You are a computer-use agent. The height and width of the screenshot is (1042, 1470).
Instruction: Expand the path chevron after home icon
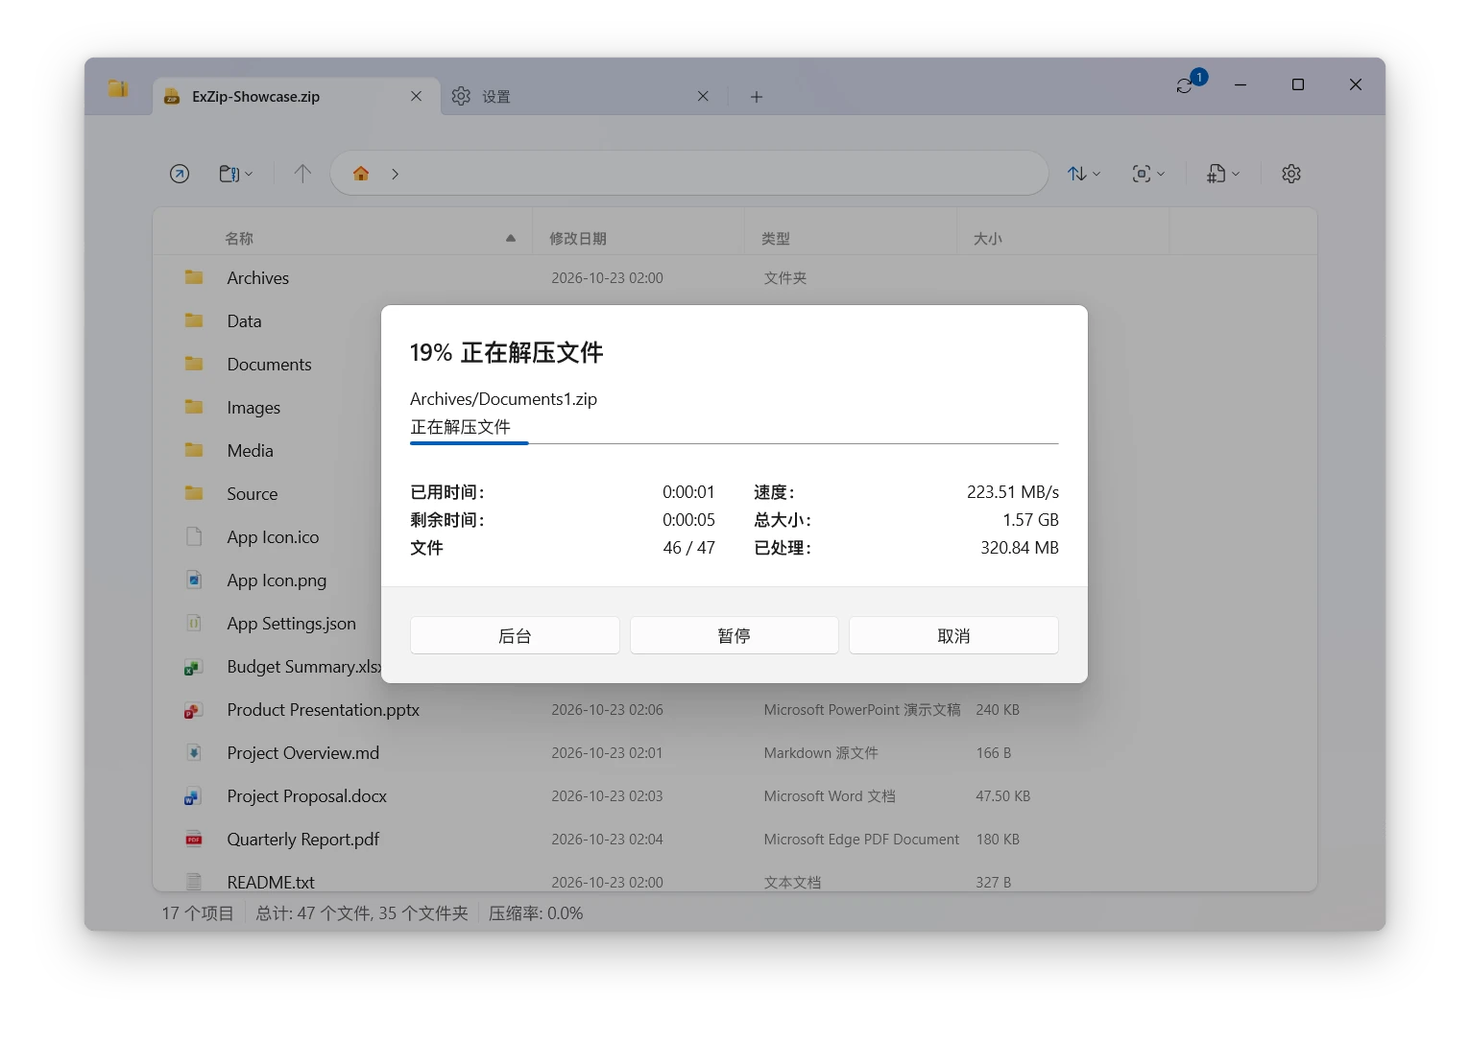pos(395,174)
